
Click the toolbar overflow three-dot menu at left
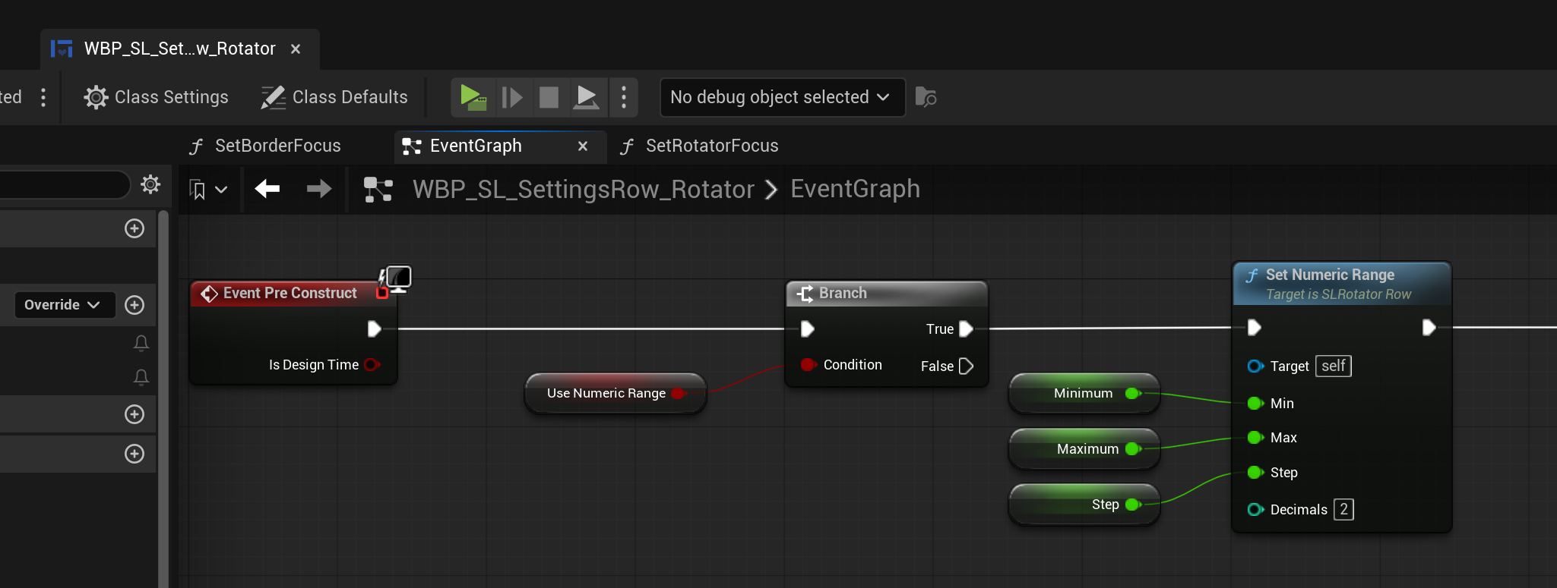(43, 97)
